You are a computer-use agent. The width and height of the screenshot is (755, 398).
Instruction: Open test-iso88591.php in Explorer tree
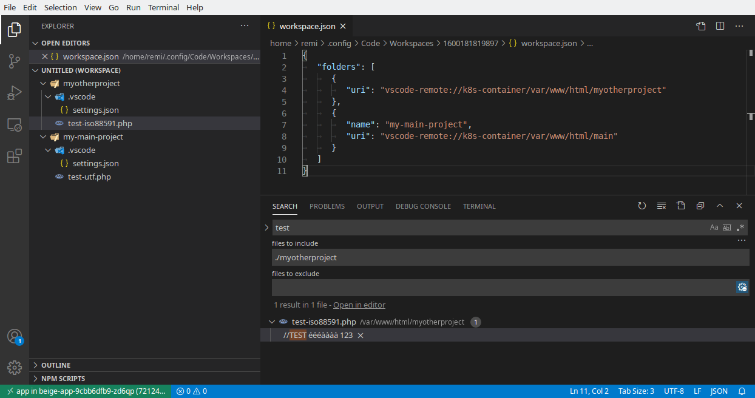(144, 123)
